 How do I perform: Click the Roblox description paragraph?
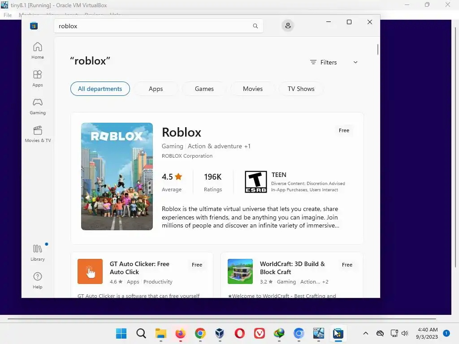pos(250,217)
